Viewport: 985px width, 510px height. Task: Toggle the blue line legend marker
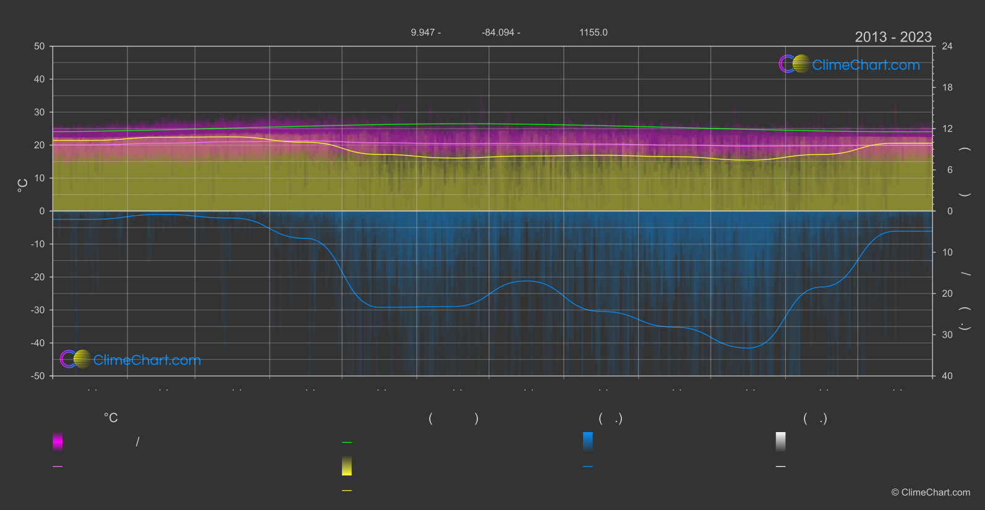click(x=588, y=467)
